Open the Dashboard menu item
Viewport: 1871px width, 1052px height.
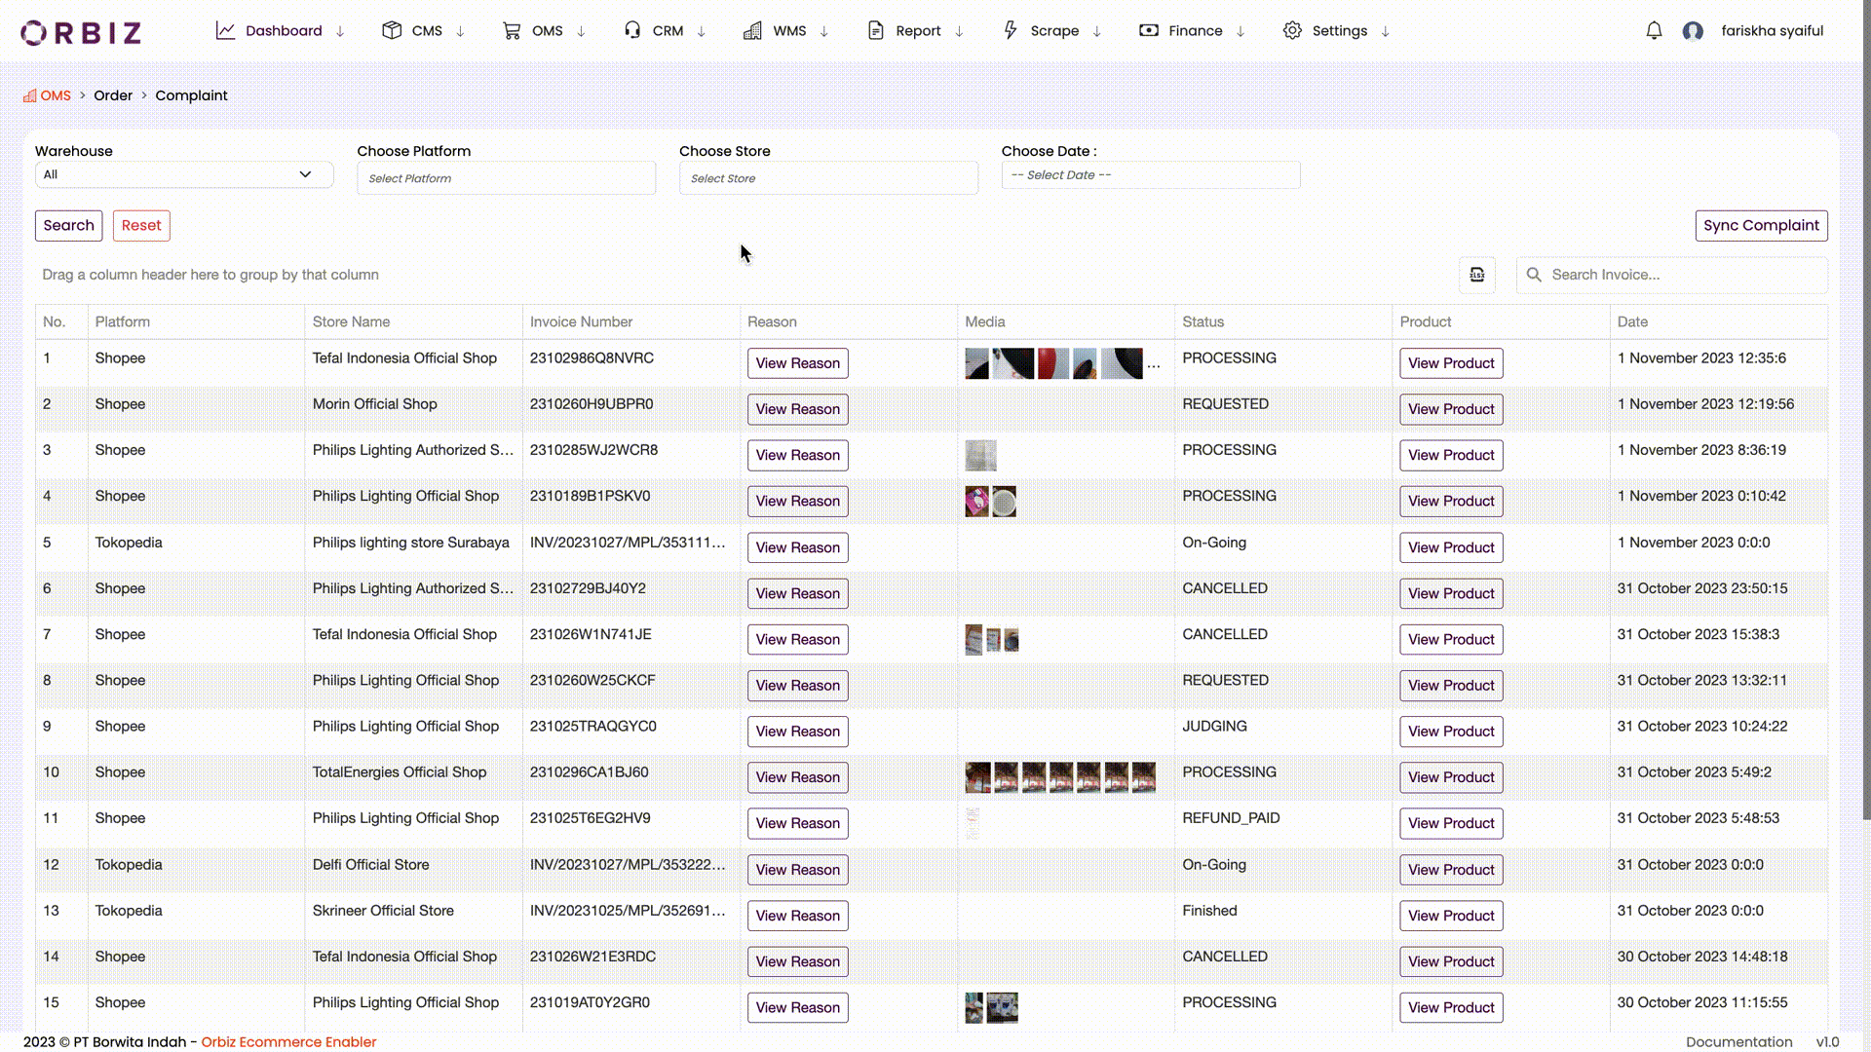[x=284, y=30]
